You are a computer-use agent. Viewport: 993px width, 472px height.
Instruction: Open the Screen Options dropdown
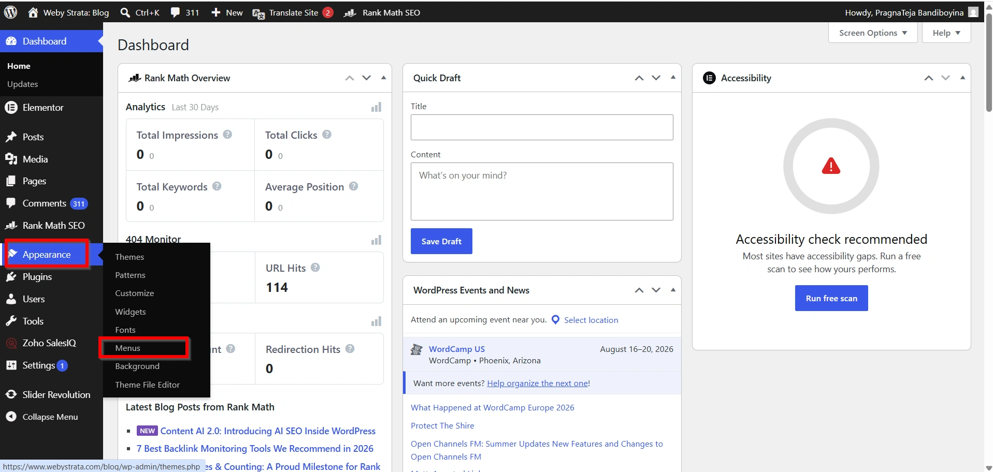coord(873,33)
